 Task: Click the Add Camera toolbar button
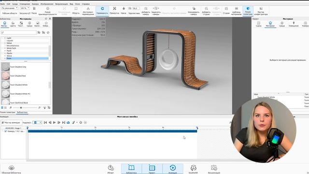(x=146, y=11)
